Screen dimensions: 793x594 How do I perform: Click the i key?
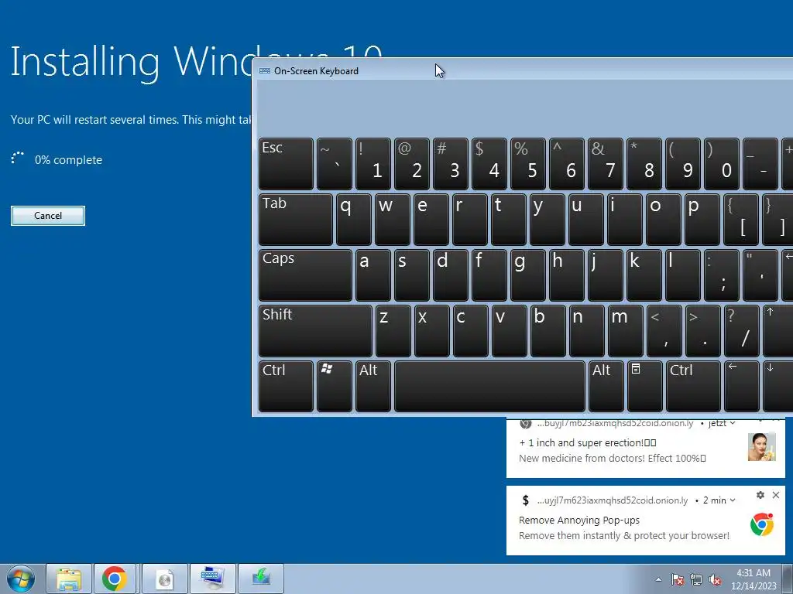(625, 220)
